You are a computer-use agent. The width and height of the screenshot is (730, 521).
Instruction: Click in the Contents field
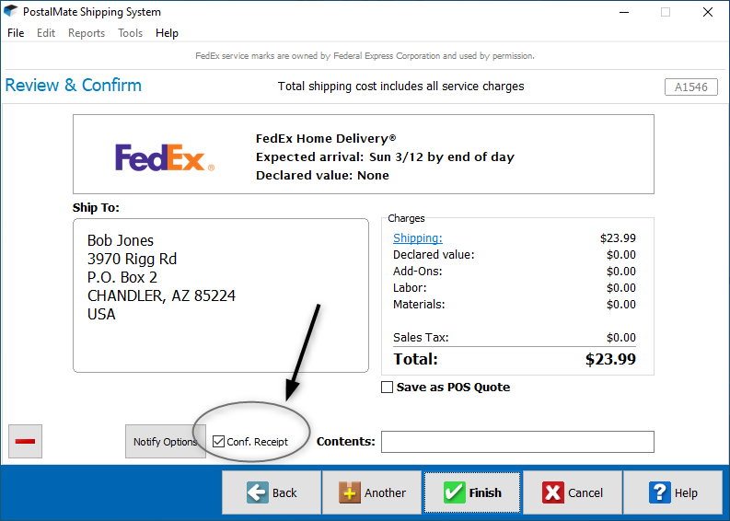(517, 442)
